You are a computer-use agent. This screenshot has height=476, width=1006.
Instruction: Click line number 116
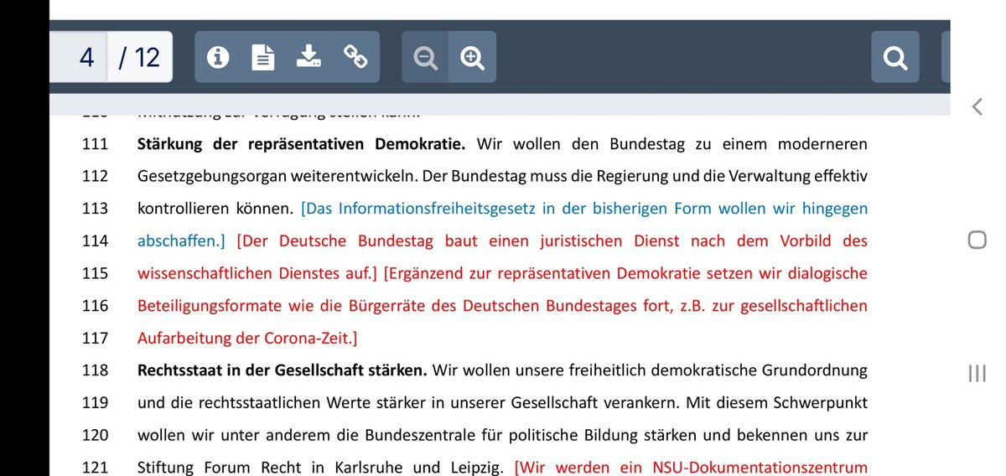pyautogui.click(x=96, y=306)
